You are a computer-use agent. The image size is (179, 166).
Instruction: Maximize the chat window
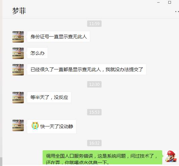coord(170,2)
